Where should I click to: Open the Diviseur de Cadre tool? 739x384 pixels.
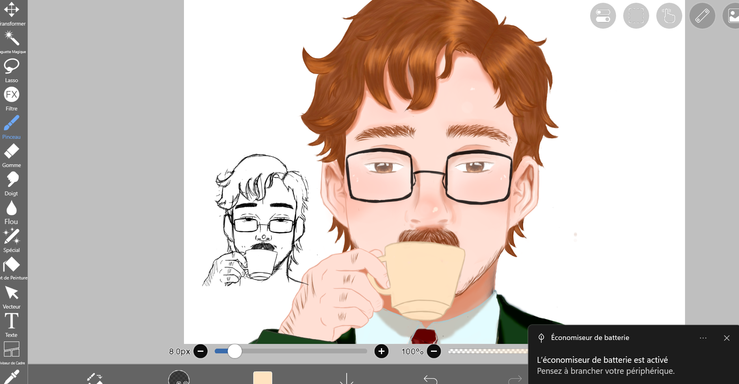pyautogui.click(x=11, y=353)
